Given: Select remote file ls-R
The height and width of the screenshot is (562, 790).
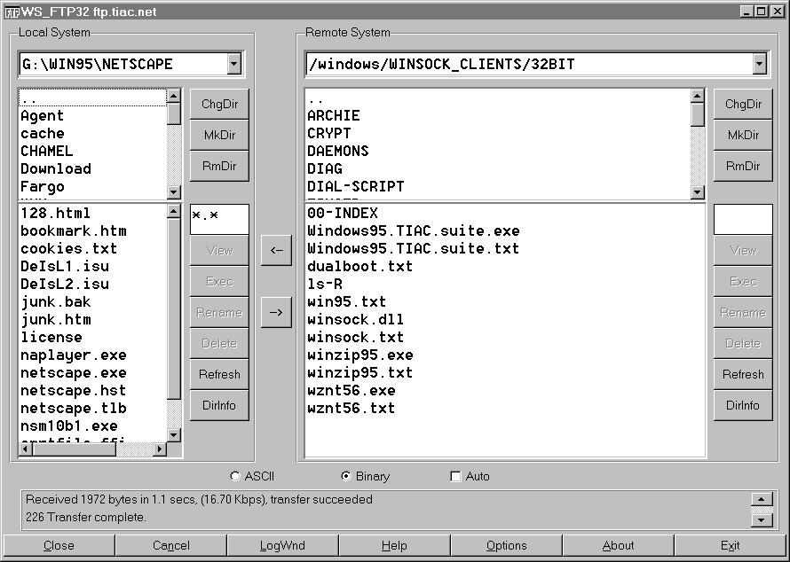Looking at the screenshot, I should (505, 285).
